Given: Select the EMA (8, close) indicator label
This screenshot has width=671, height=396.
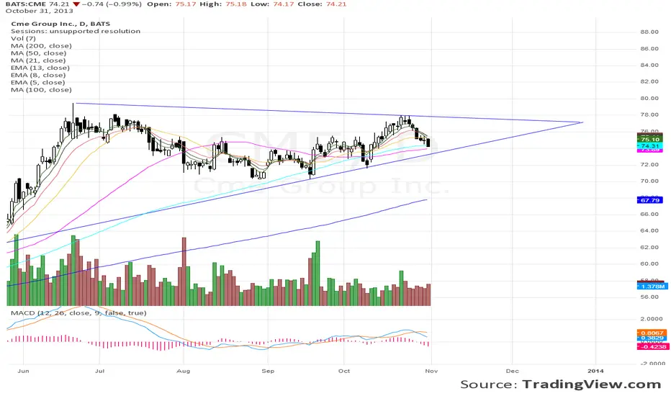Looking at the screenshot, I should 38,75.
